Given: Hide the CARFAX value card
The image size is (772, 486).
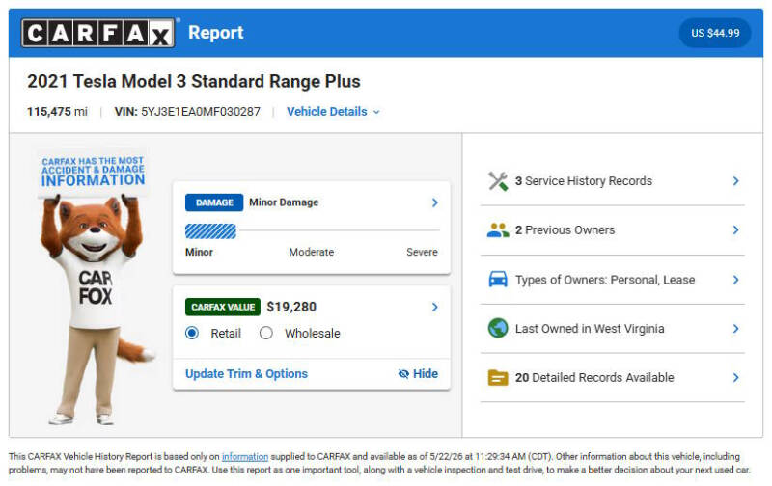Looking at the screenshot, I should click(418, 374).
